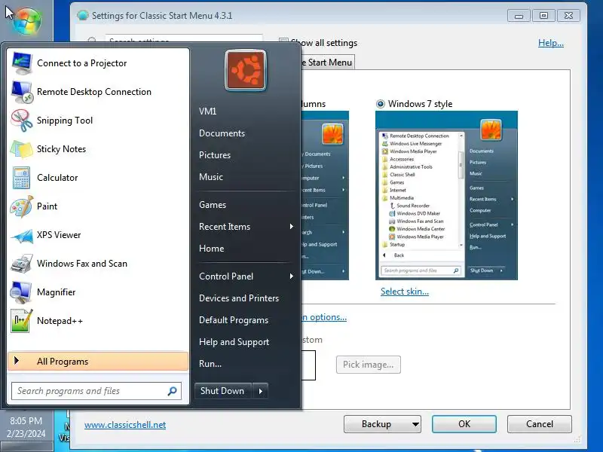
Task: Click OK in settings dialog
Action: 464,424
